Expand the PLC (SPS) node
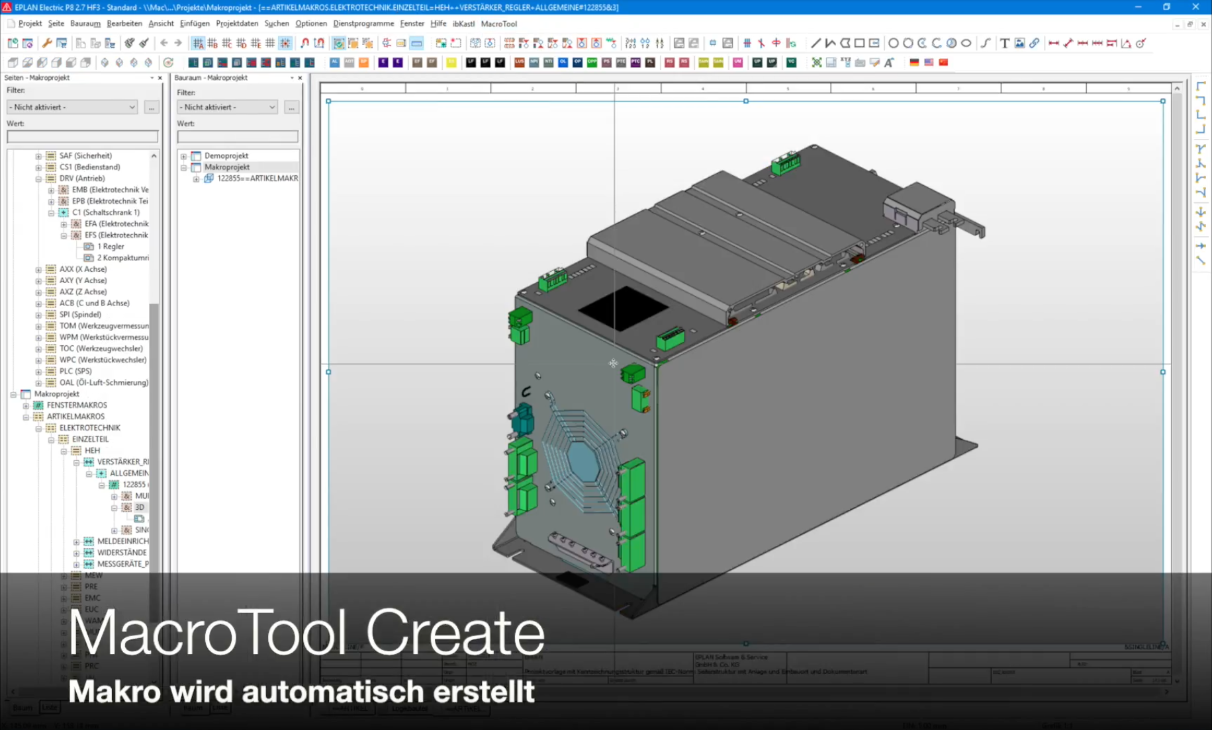 tap(38, 371)
